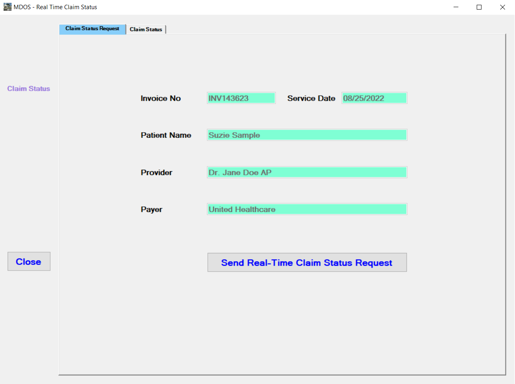This screenshot has width=515, height=384.
Task: Click the Payer field containing United Healthcare
Action: tap(307, 209)
